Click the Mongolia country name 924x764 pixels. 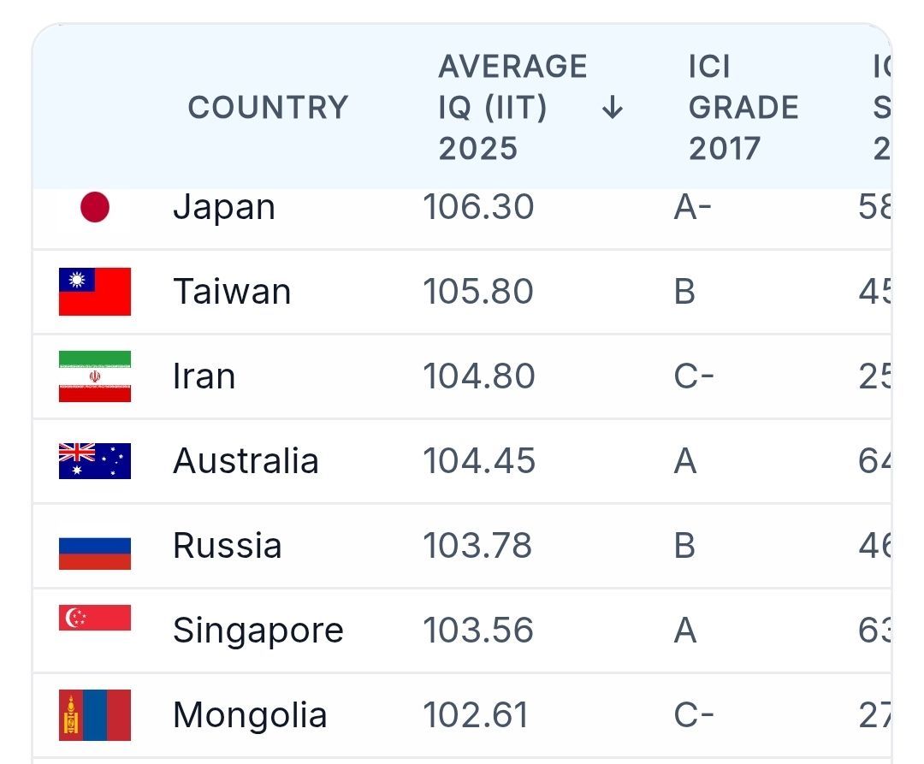(250, 715)
